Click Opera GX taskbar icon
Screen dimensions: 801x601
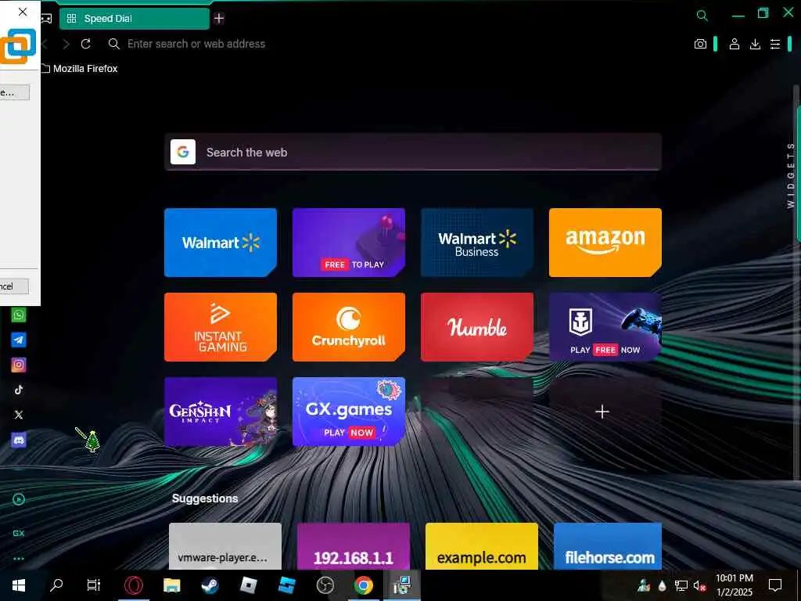point(133,585)
